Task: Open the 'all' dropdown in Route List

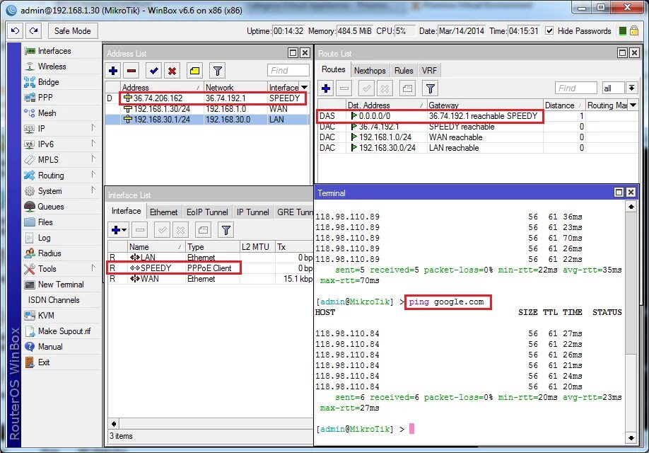Action: tap(631, 88)
